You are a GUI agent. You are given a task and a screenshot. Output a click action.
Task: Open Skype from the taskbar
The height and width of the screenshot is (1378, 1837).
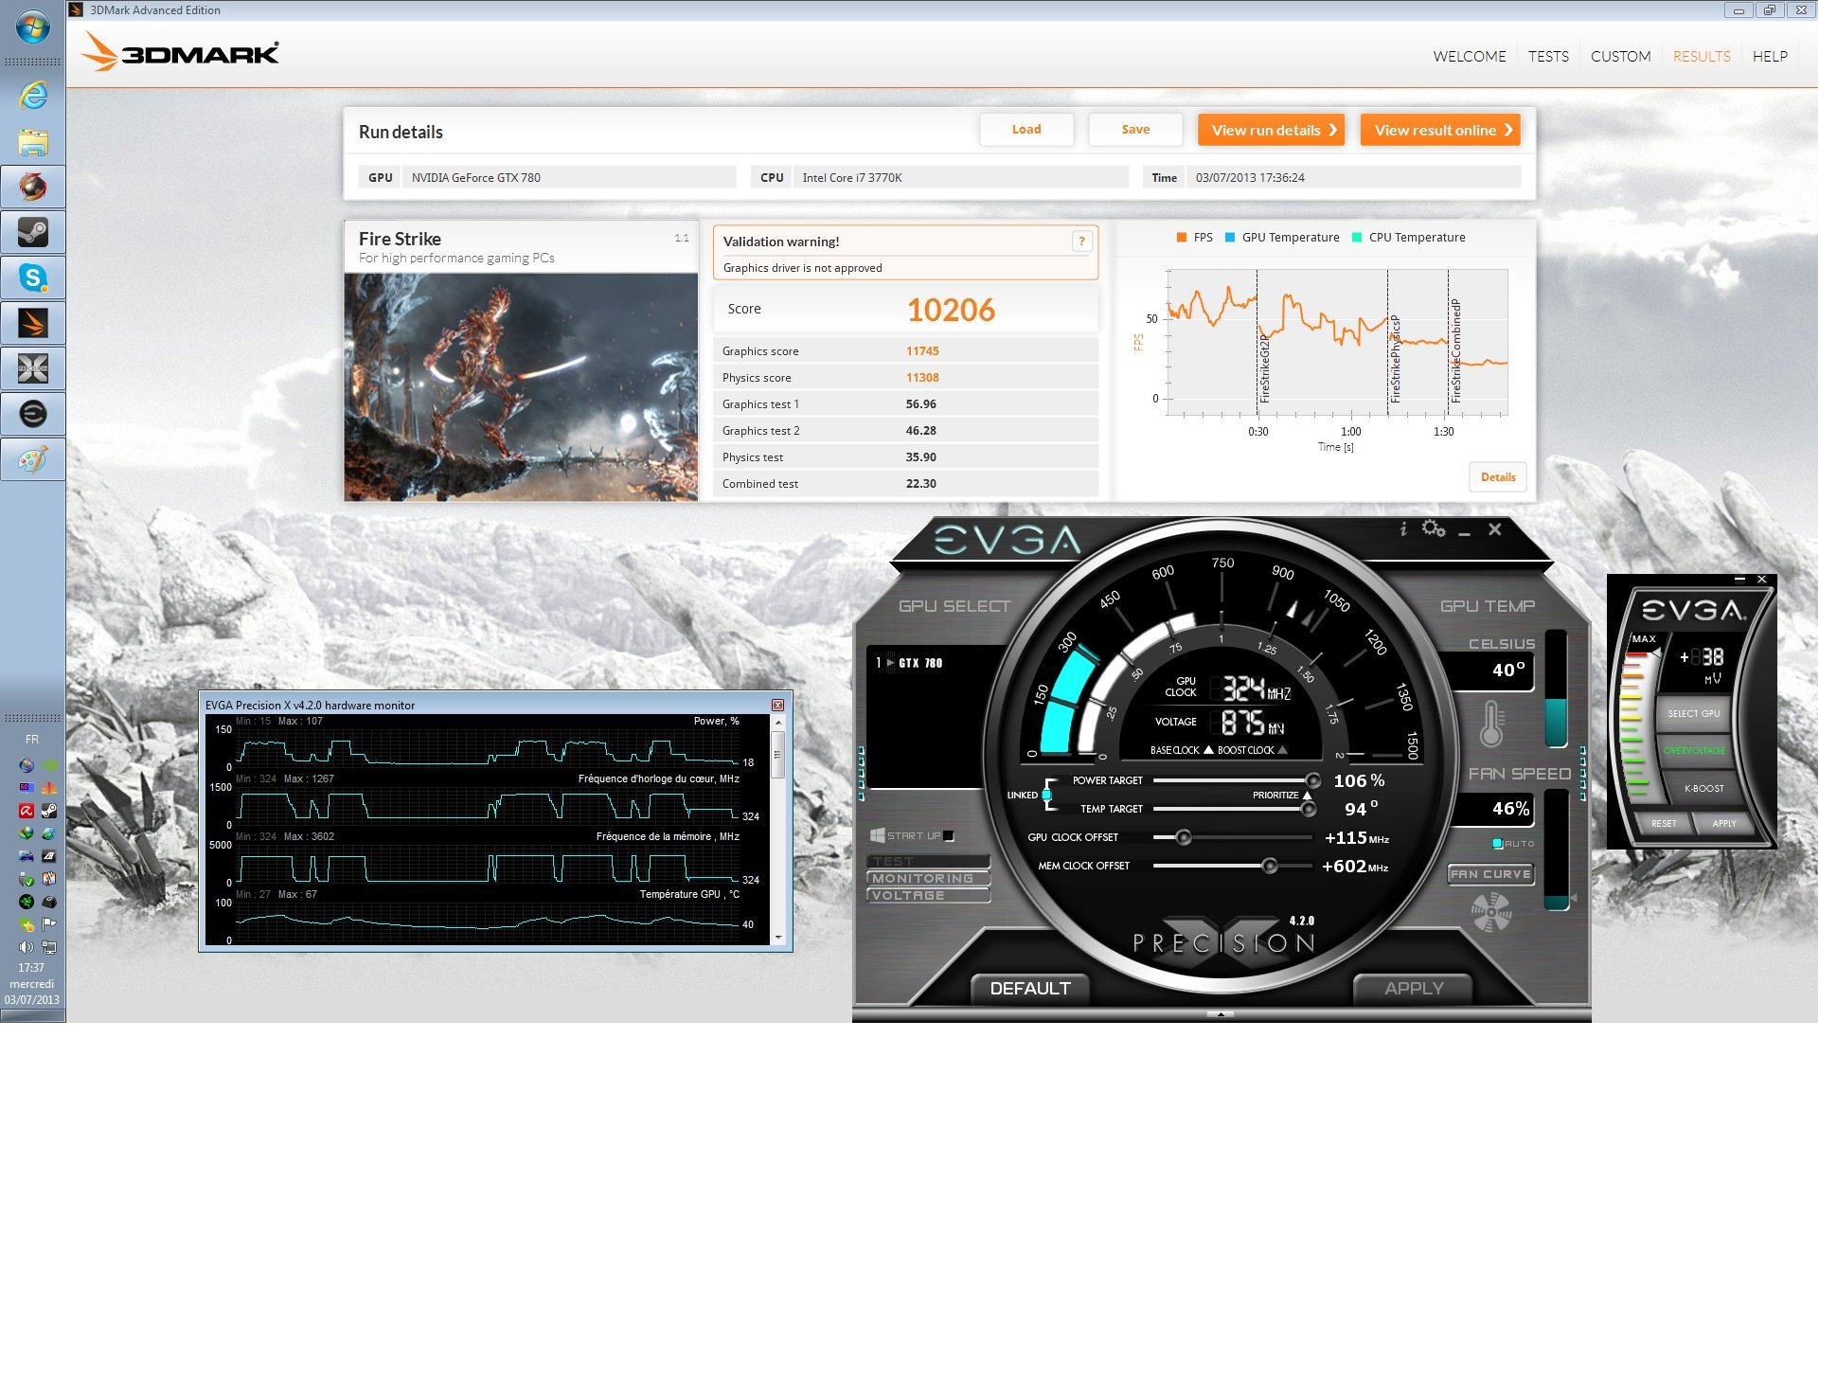coord(33,277)
